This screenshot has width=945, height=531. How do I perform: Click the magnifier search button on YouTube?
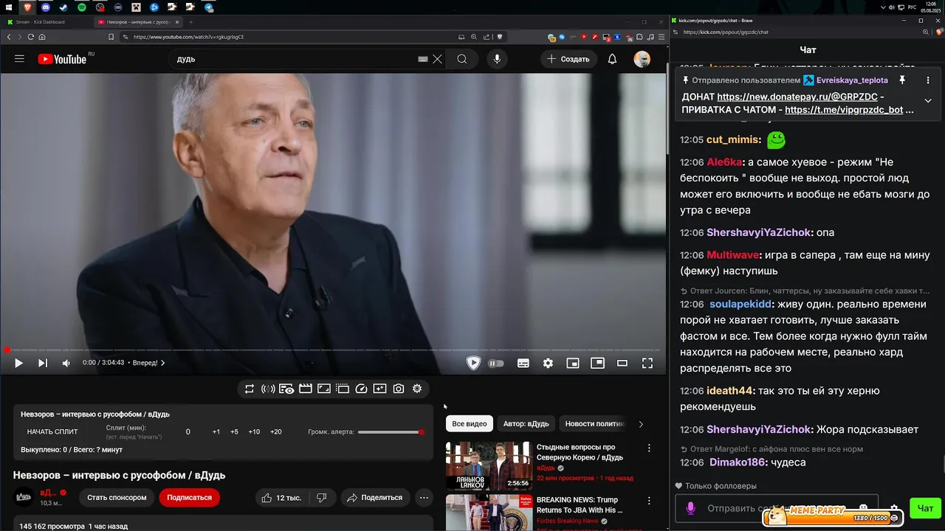coord(462,59)
